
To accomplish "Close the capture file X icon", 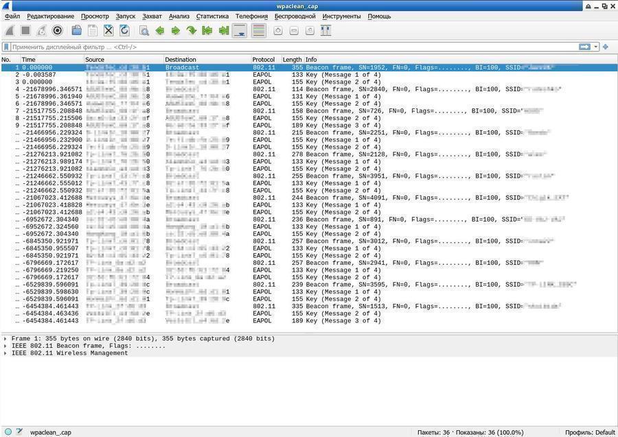I will 108,31.
